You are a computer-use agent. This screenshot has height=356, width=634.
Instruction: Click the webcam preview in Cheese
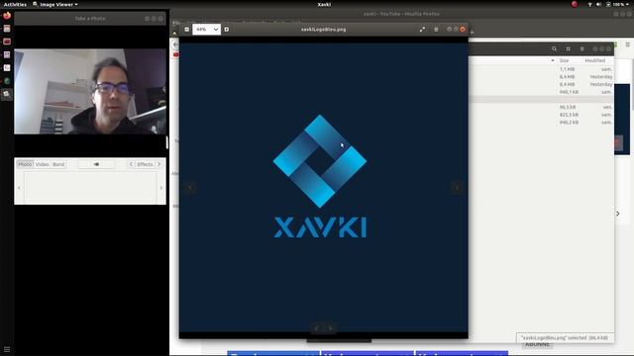pyautogui.click(x=90, y=92)
